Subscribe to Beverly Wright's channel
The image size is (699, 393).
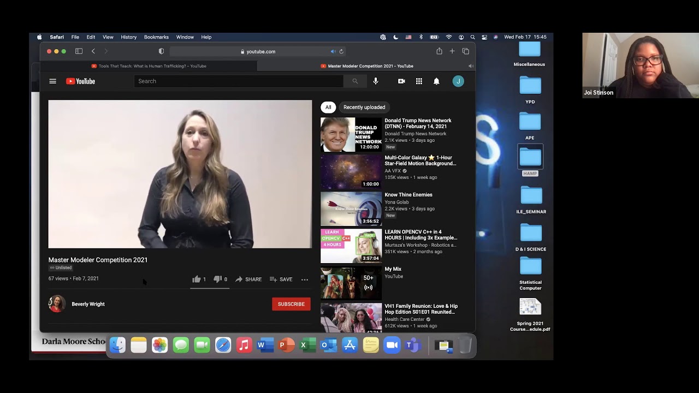pyautogui.click(x=291, y=304)
